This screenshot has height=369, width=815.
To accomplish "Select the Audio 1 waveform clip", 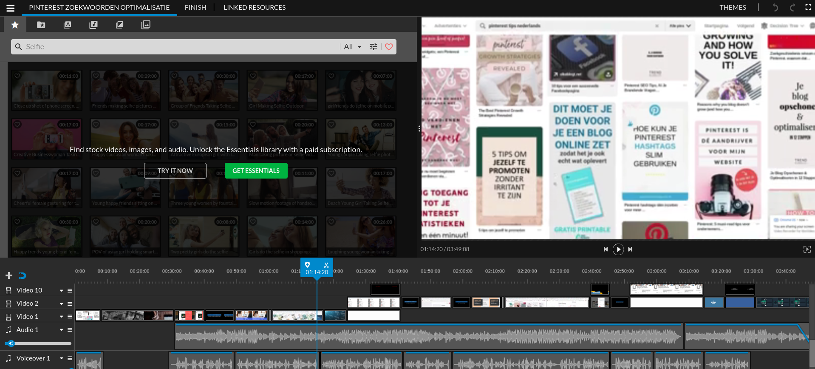I will click(429, 337).
